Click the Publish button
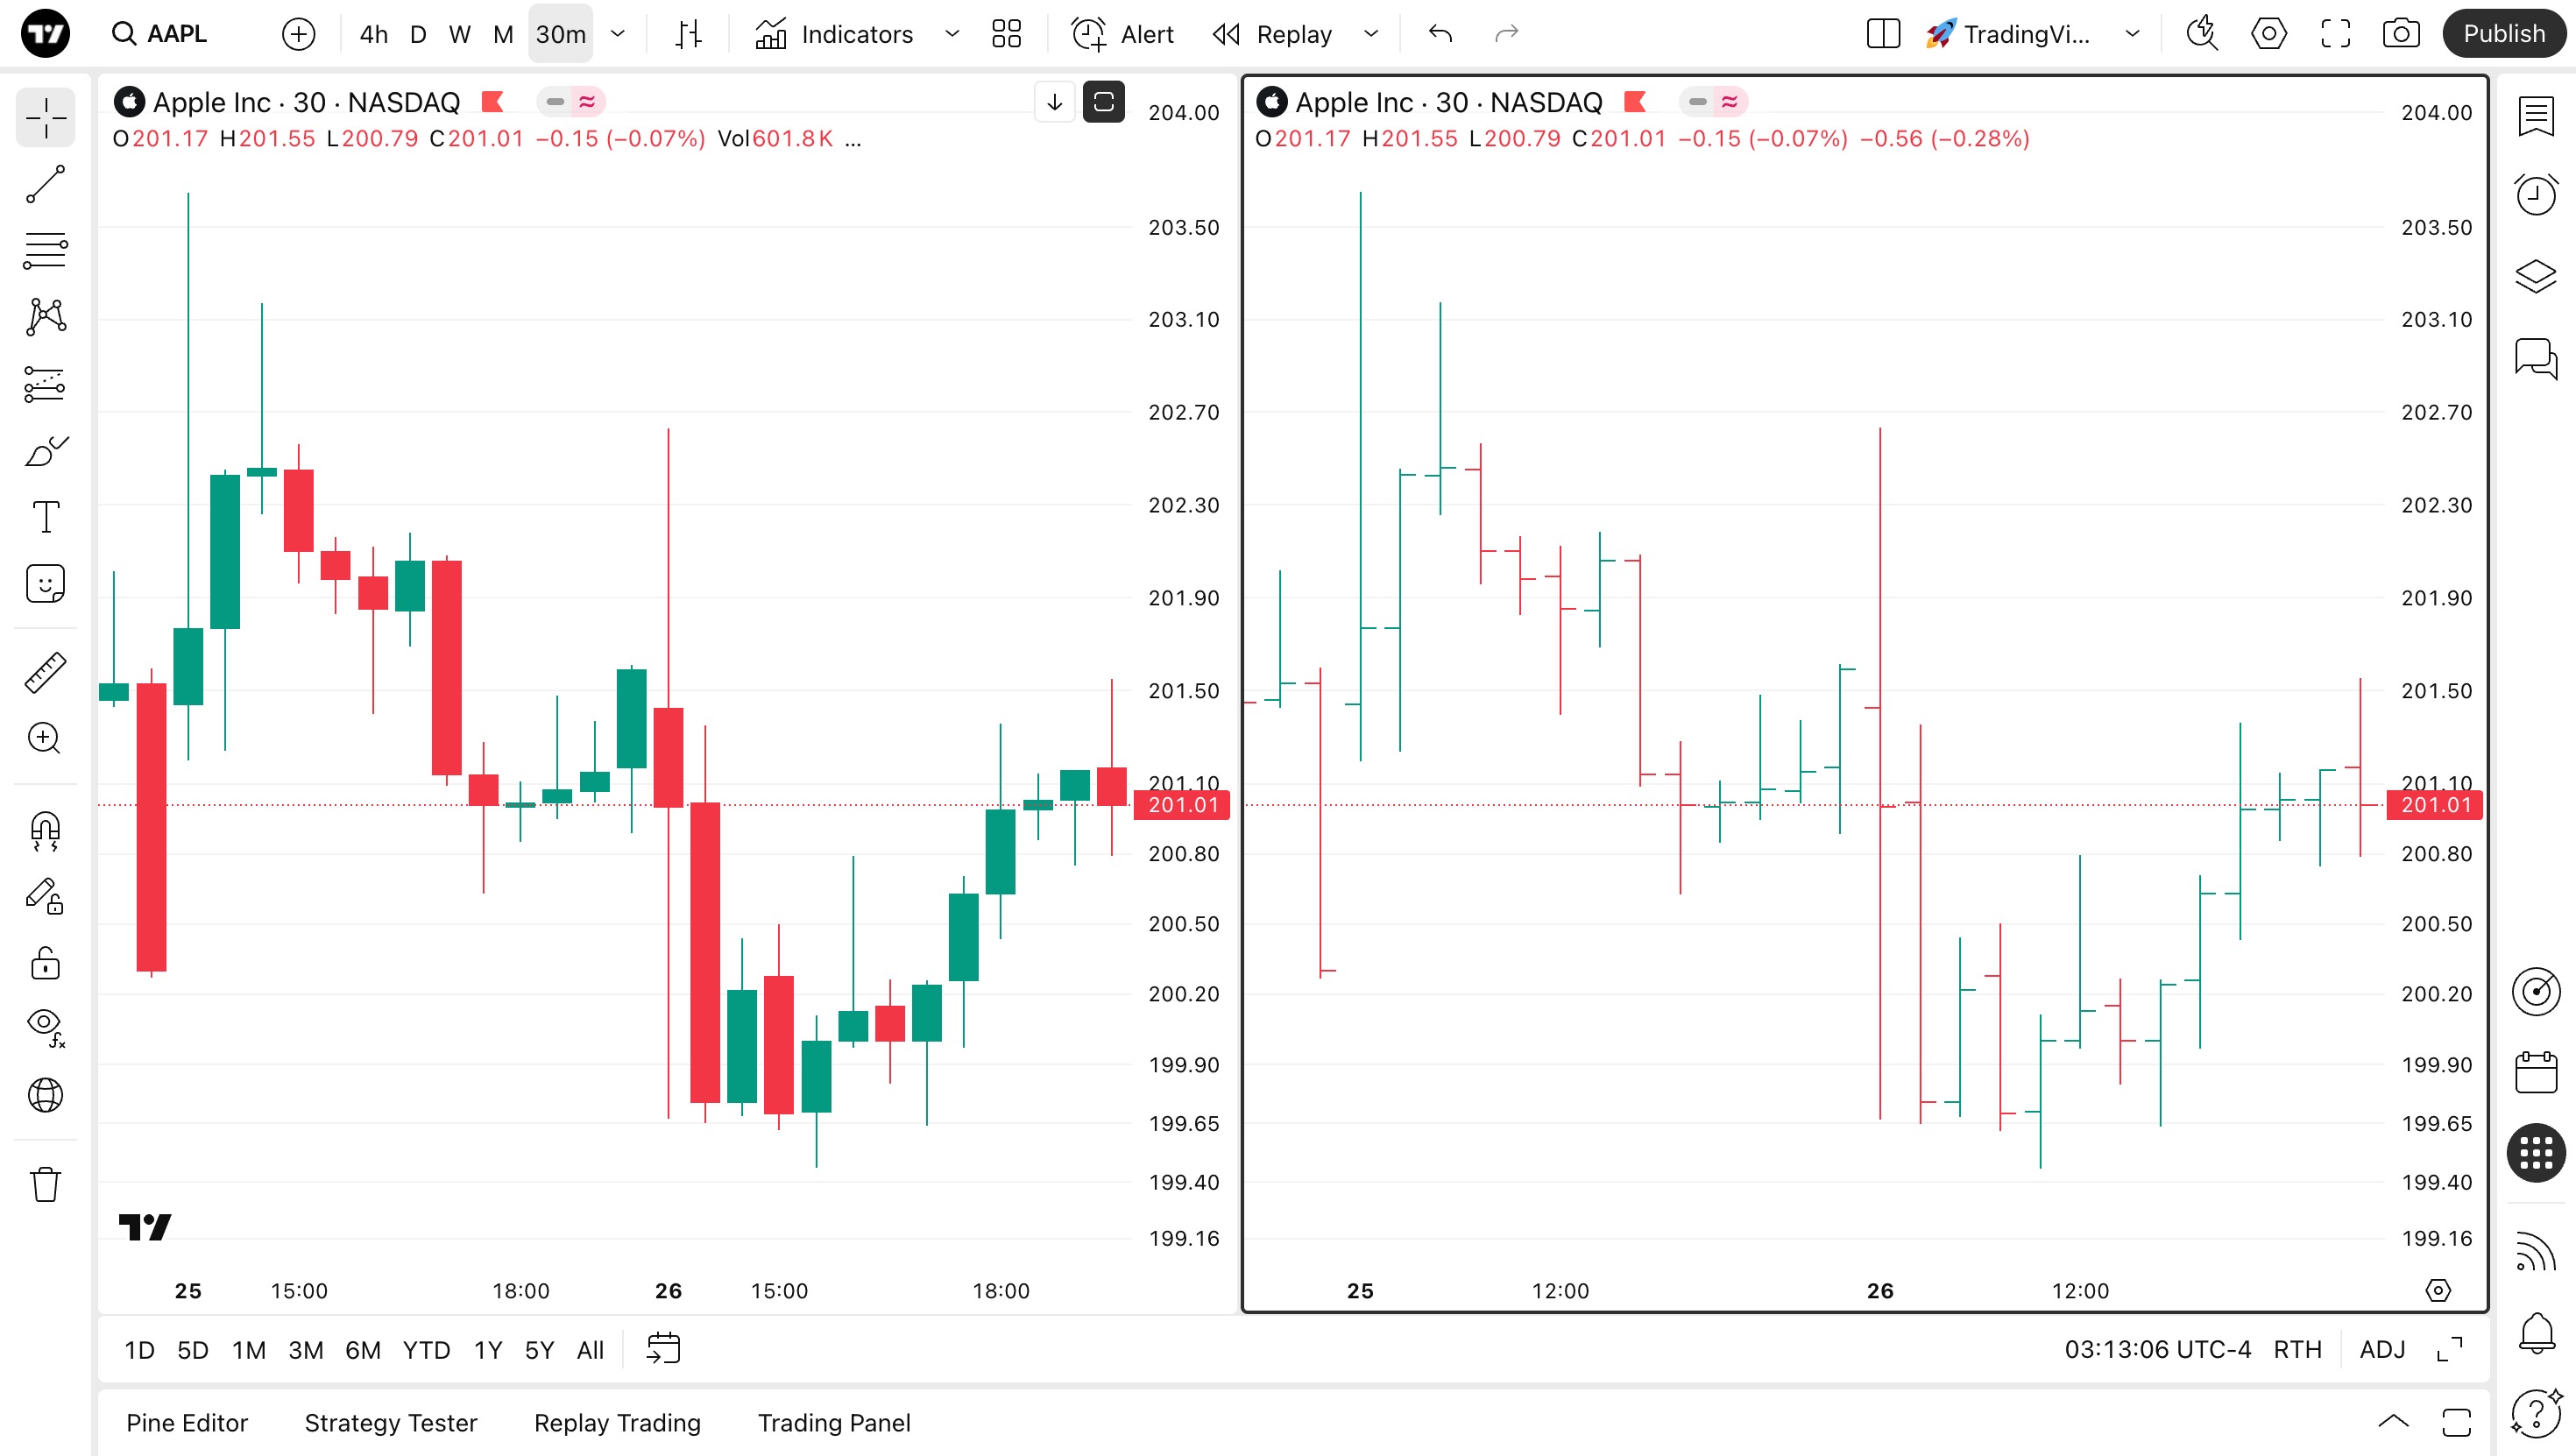 pos(2503,34)
